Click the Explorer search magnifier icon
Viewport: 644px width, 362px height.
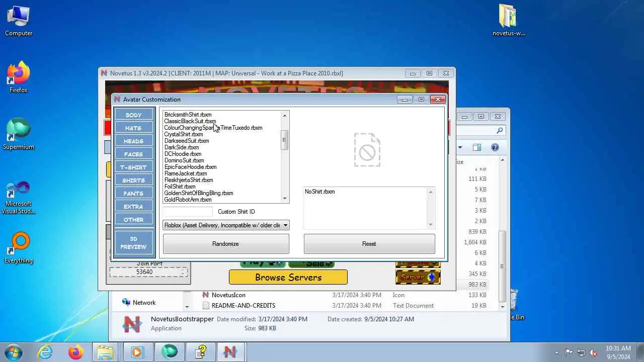click(x=500, y=130)
